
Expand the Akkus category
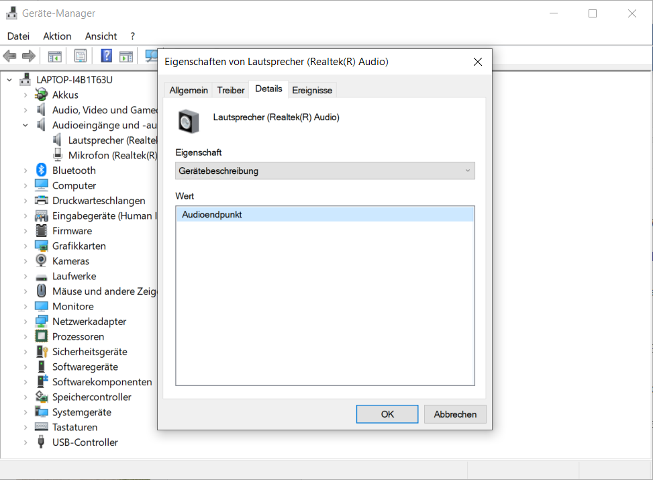coord(26,95)
